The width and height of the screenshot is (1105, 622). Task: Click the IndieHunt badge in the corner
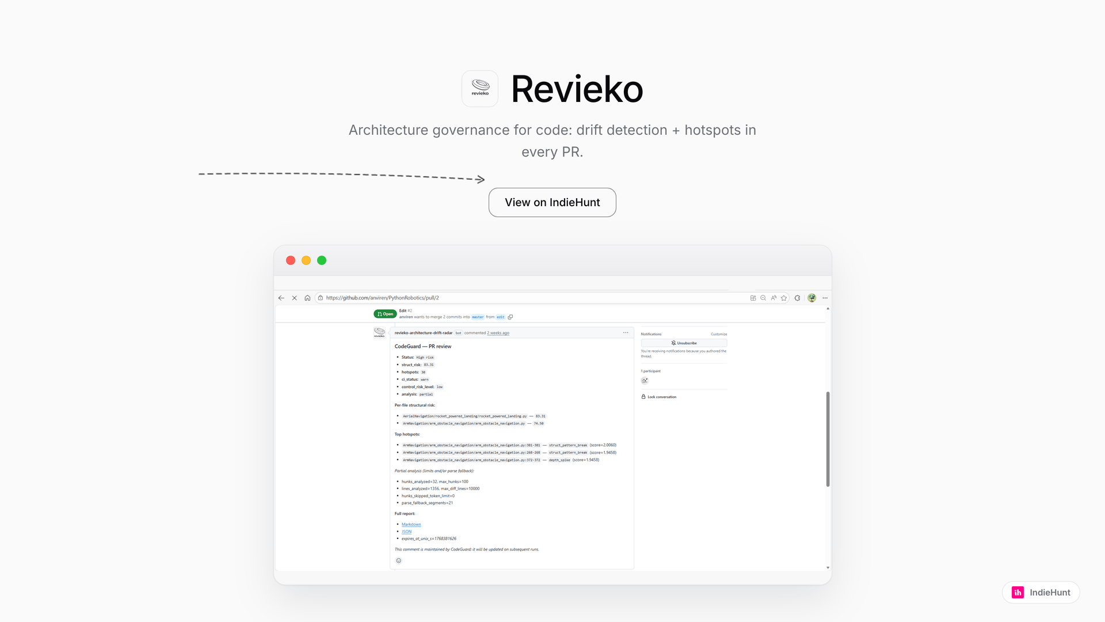pos(1041,592)
